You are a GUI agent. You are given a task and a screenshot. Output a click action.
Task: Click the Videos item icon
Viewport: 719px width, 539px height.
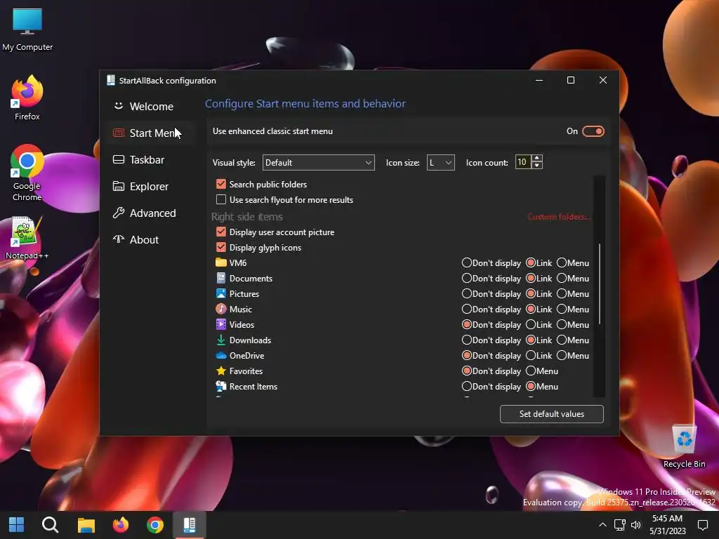point(221,324)
